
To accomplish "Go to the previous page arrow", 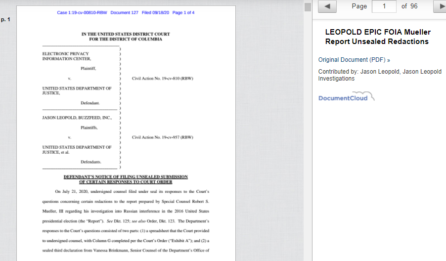I will [x=327, y=6].
